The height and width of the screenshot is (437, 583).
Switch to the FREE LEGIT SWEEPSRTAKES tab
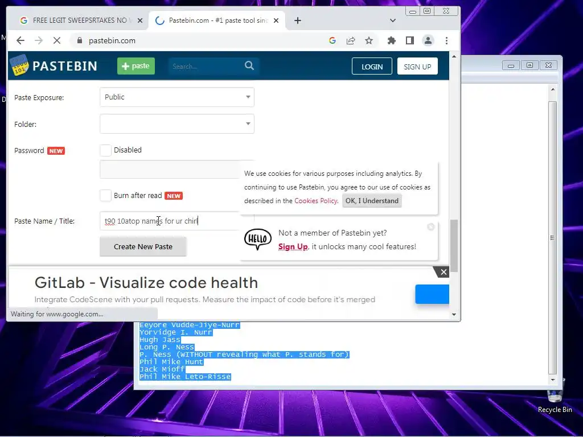click(81, 20)
